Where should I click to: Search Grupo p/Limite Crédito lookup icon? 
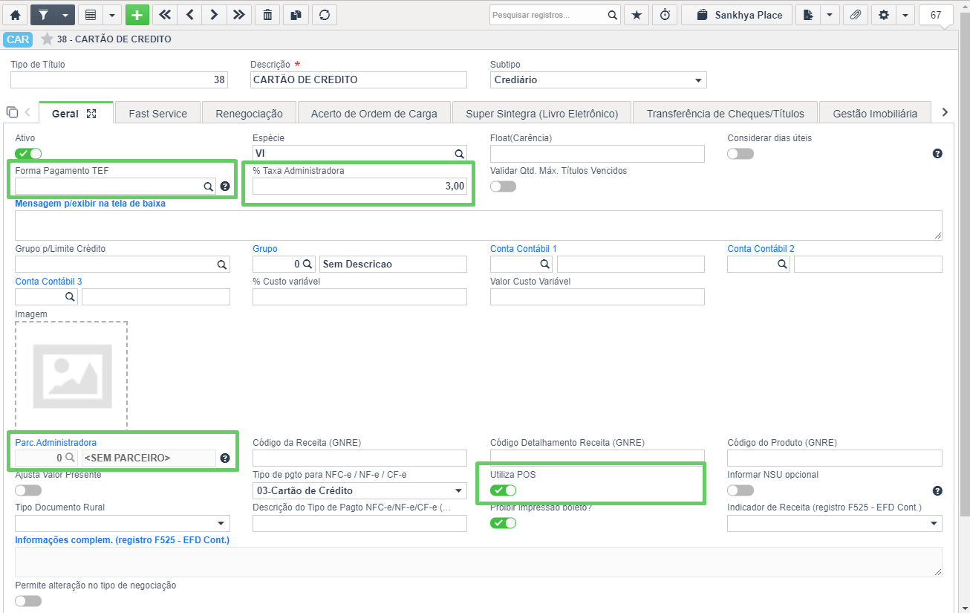(x=222, y=265)
